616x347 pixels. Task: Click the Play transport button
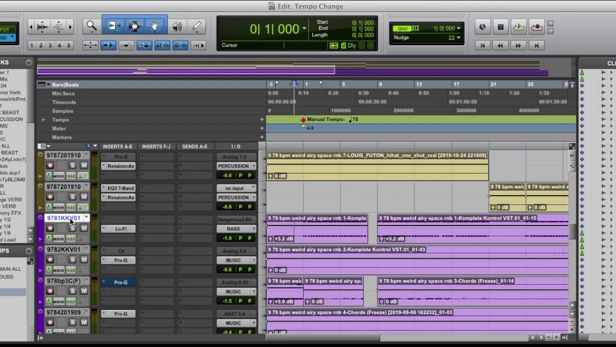(x=518, y=27)
